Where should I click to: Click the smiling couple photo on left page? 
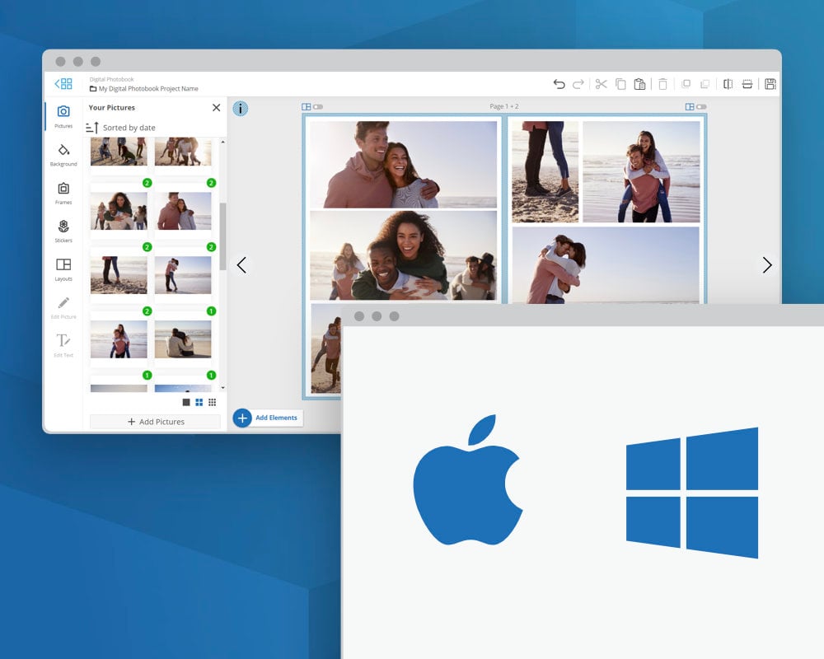403,165
